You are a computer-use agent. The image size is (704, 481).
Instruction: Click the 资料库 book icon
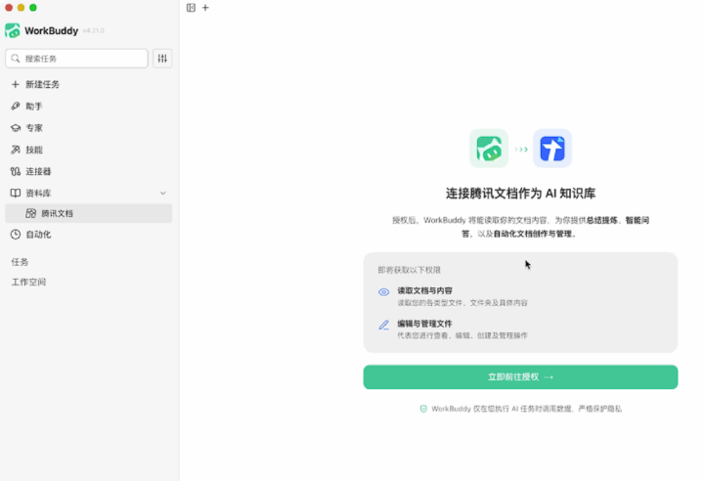[16, 194]
